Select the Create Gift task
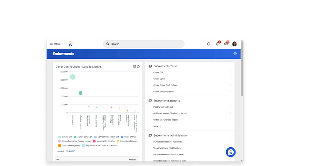The width and height of the screenshot is (320, 166). [158, 72]
